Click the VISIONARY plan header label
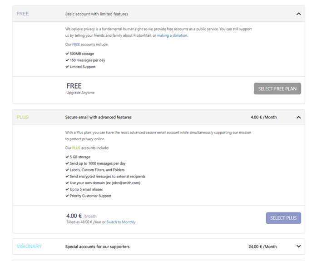 [29, 246]
